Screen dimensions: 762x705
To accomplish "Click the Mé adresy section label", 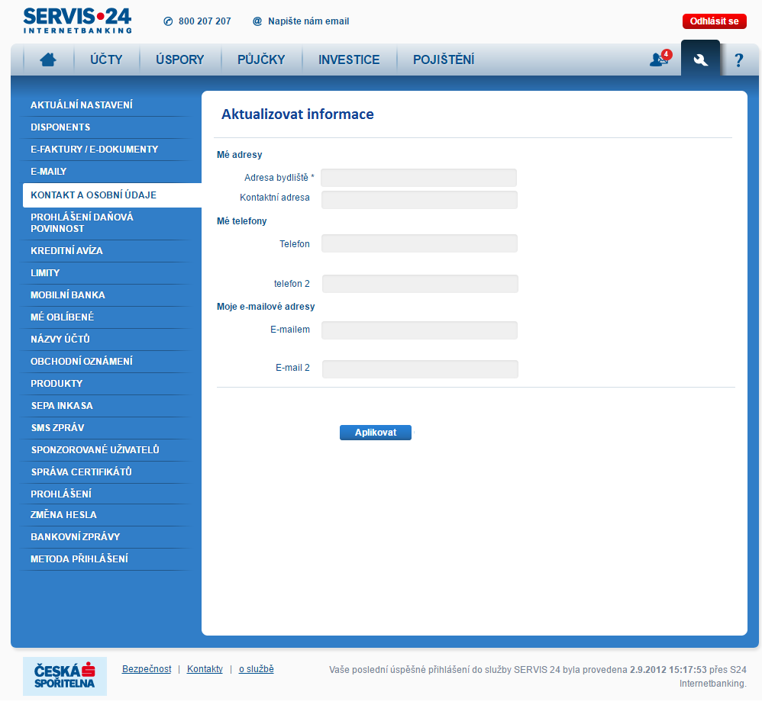I will pyautogui.click(x=240, y=155).
